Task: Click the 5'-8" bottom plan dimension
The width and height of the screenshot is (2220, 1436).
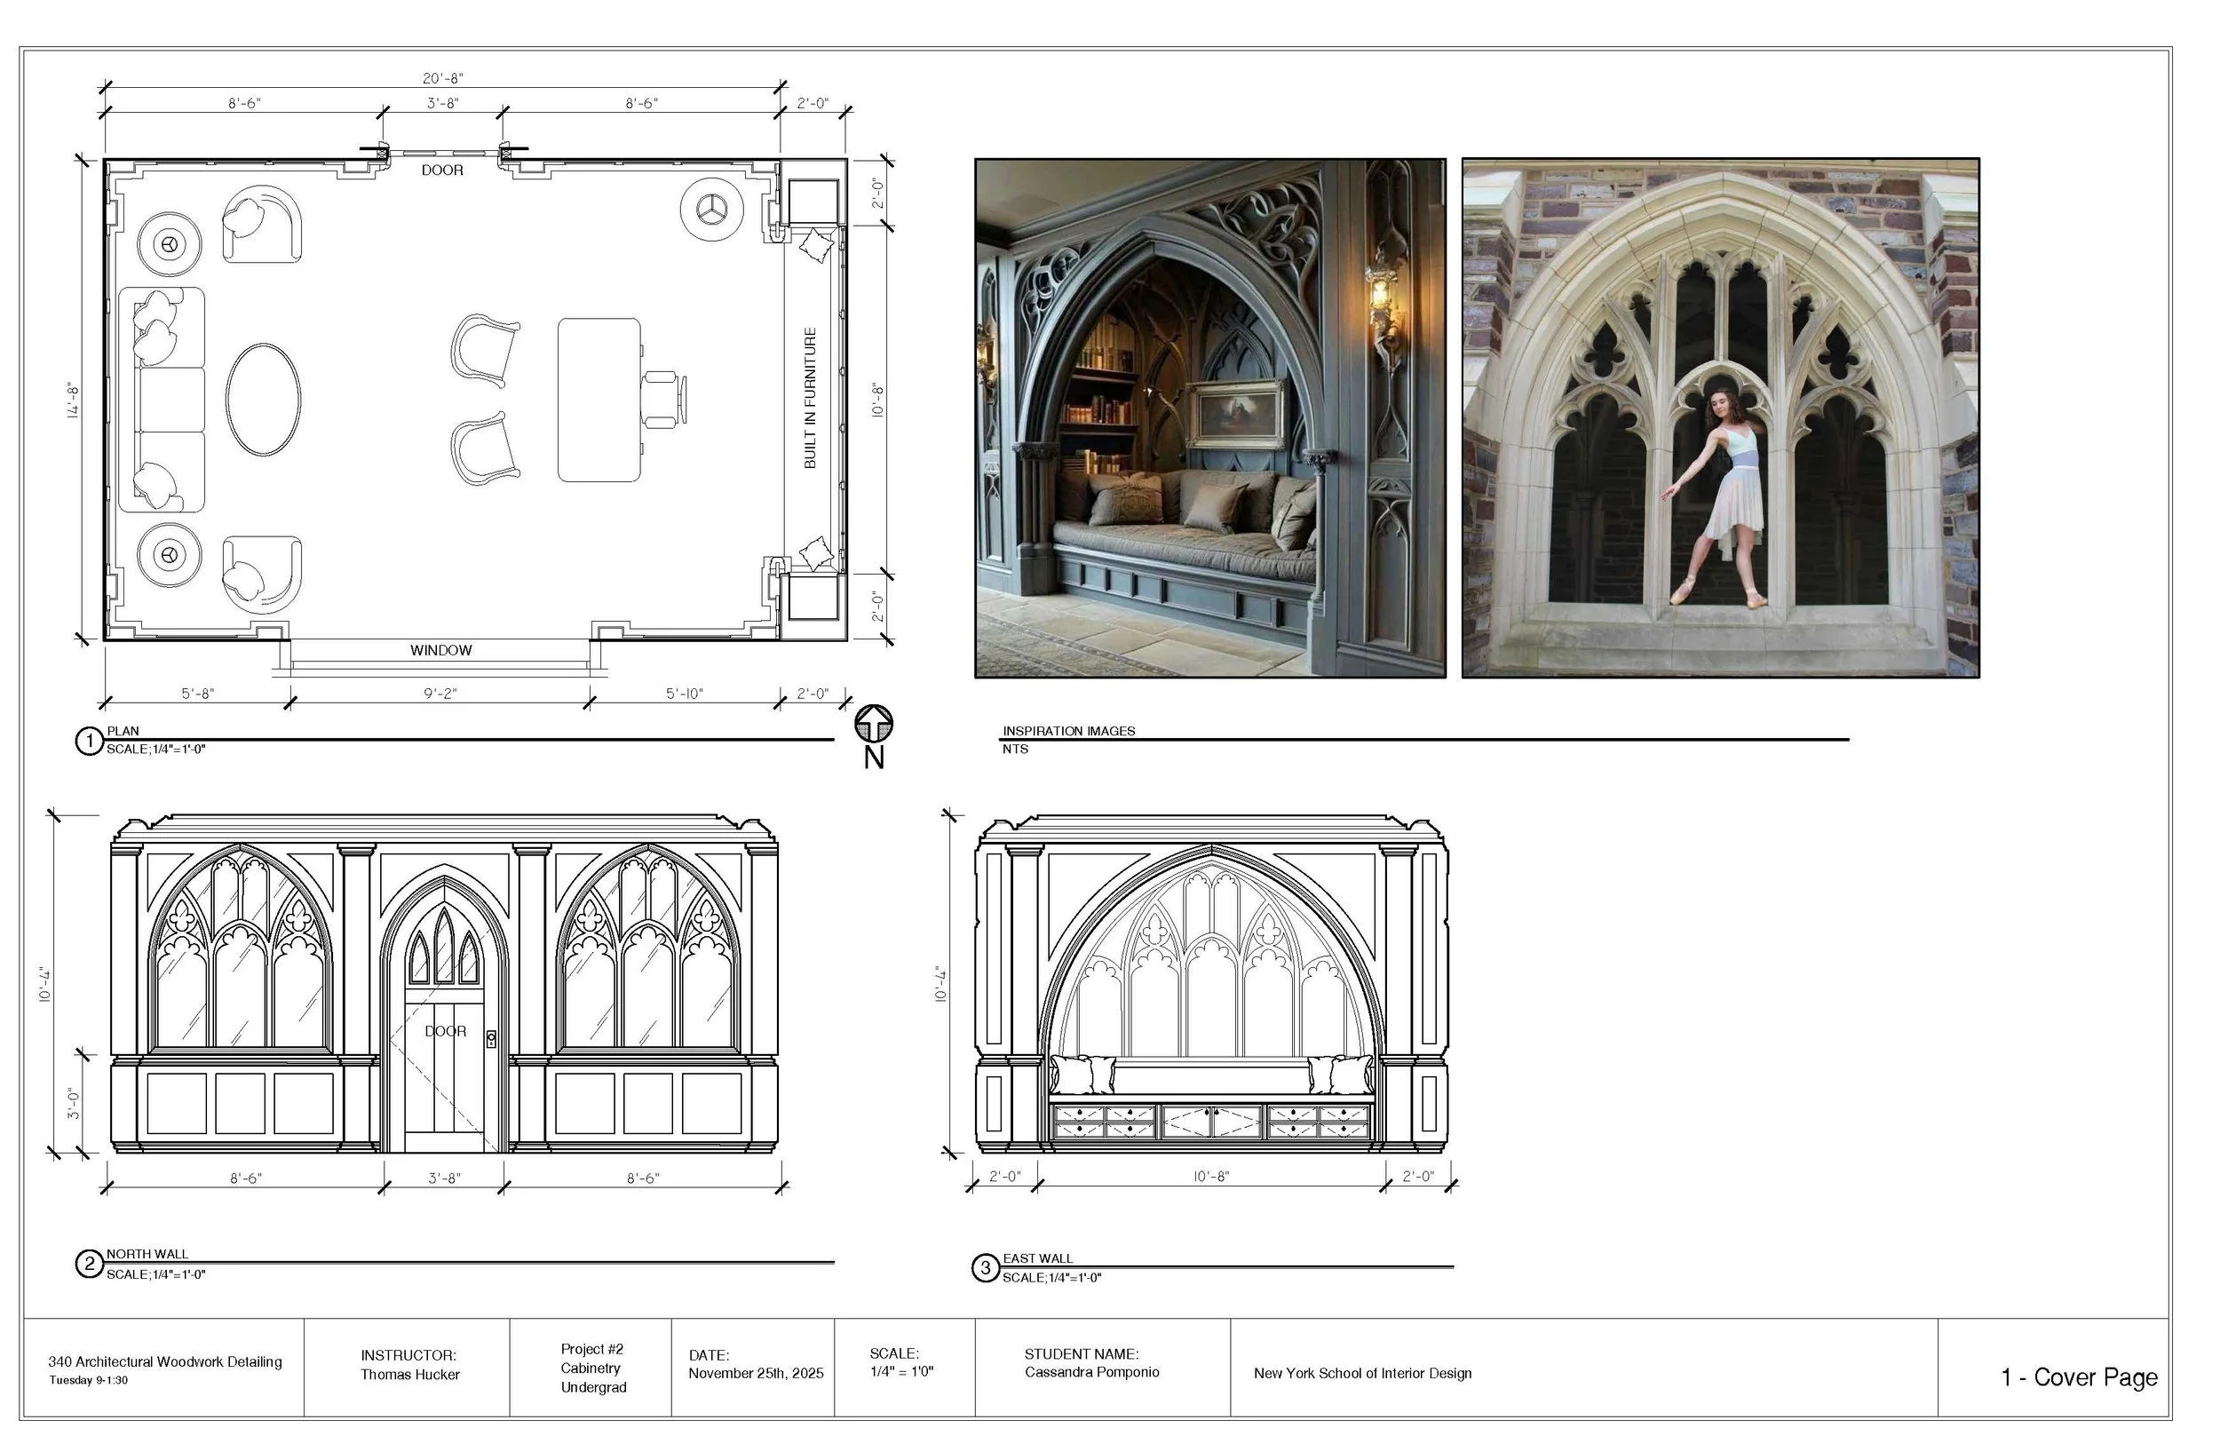Action: (198, 694)
